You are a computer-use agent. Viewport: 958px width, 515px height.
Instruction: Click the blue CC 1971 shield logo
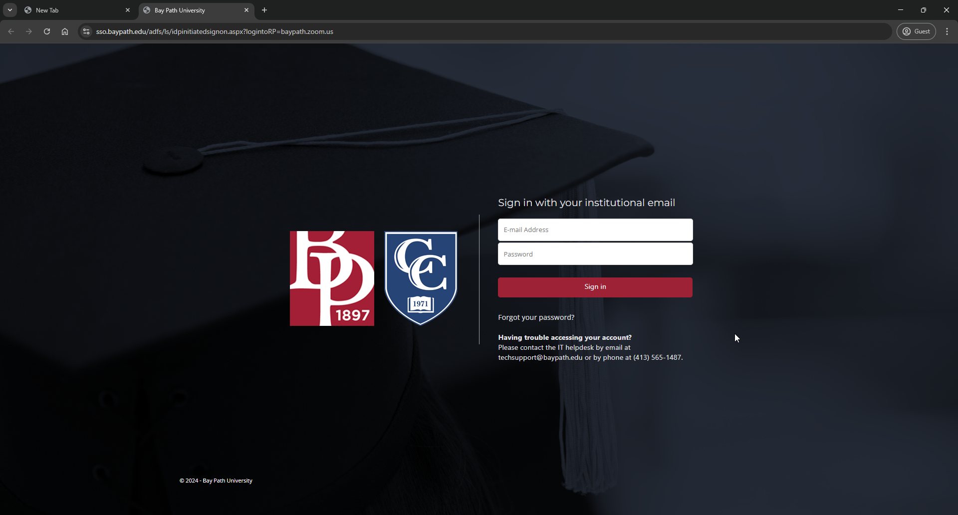(421, 278)
